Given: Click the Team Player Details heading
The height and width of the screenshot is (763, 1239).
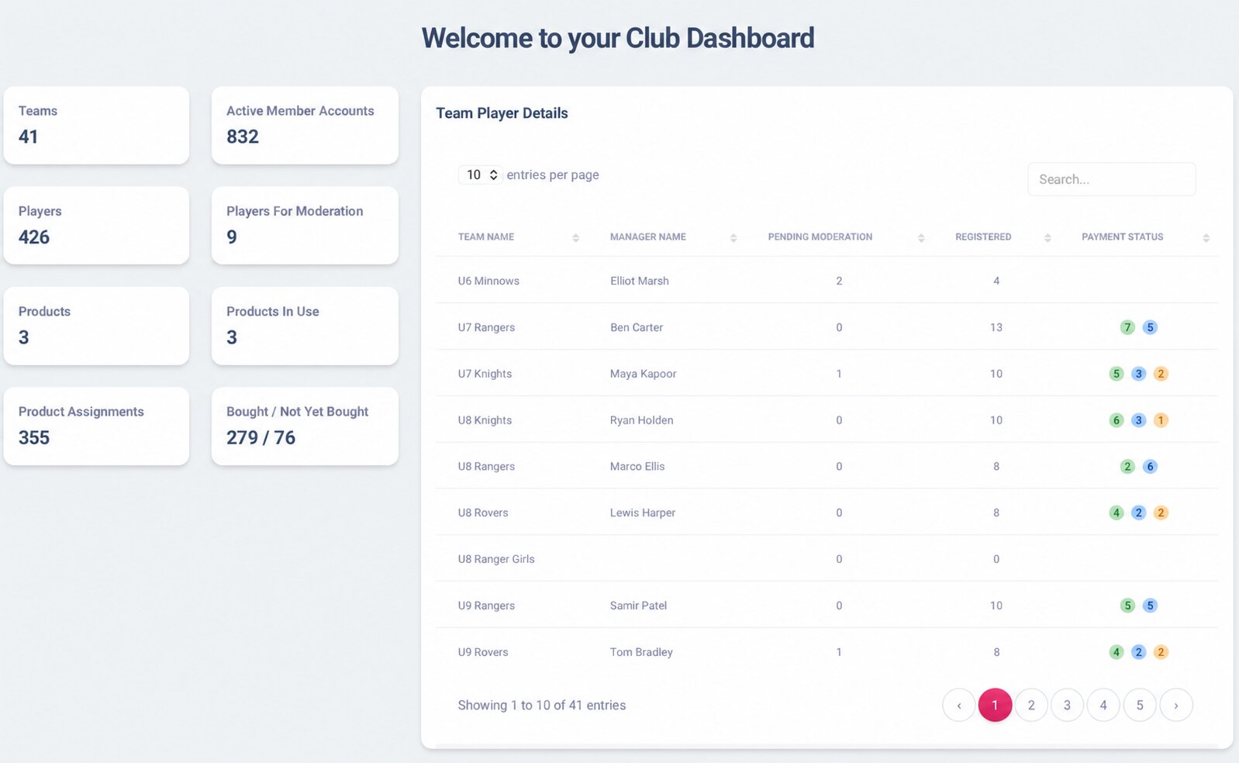Looking at the screenshot, I should pyautogui.click(x=502, y=113).
